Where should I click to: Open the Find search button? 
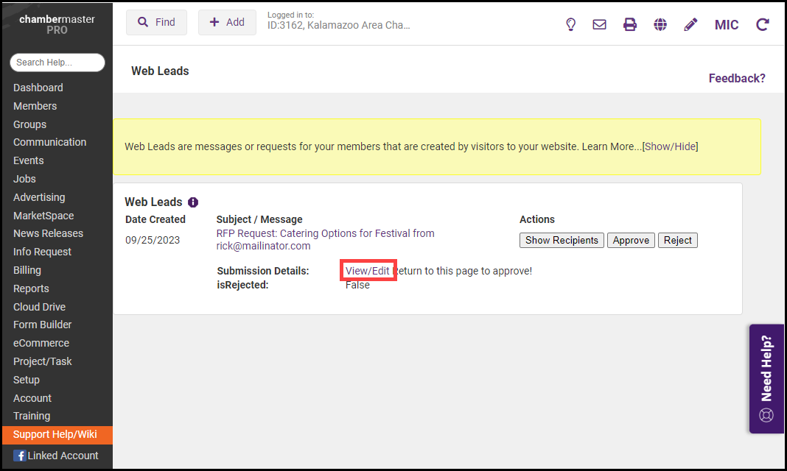pyautogui.click(x=156, y=23)
